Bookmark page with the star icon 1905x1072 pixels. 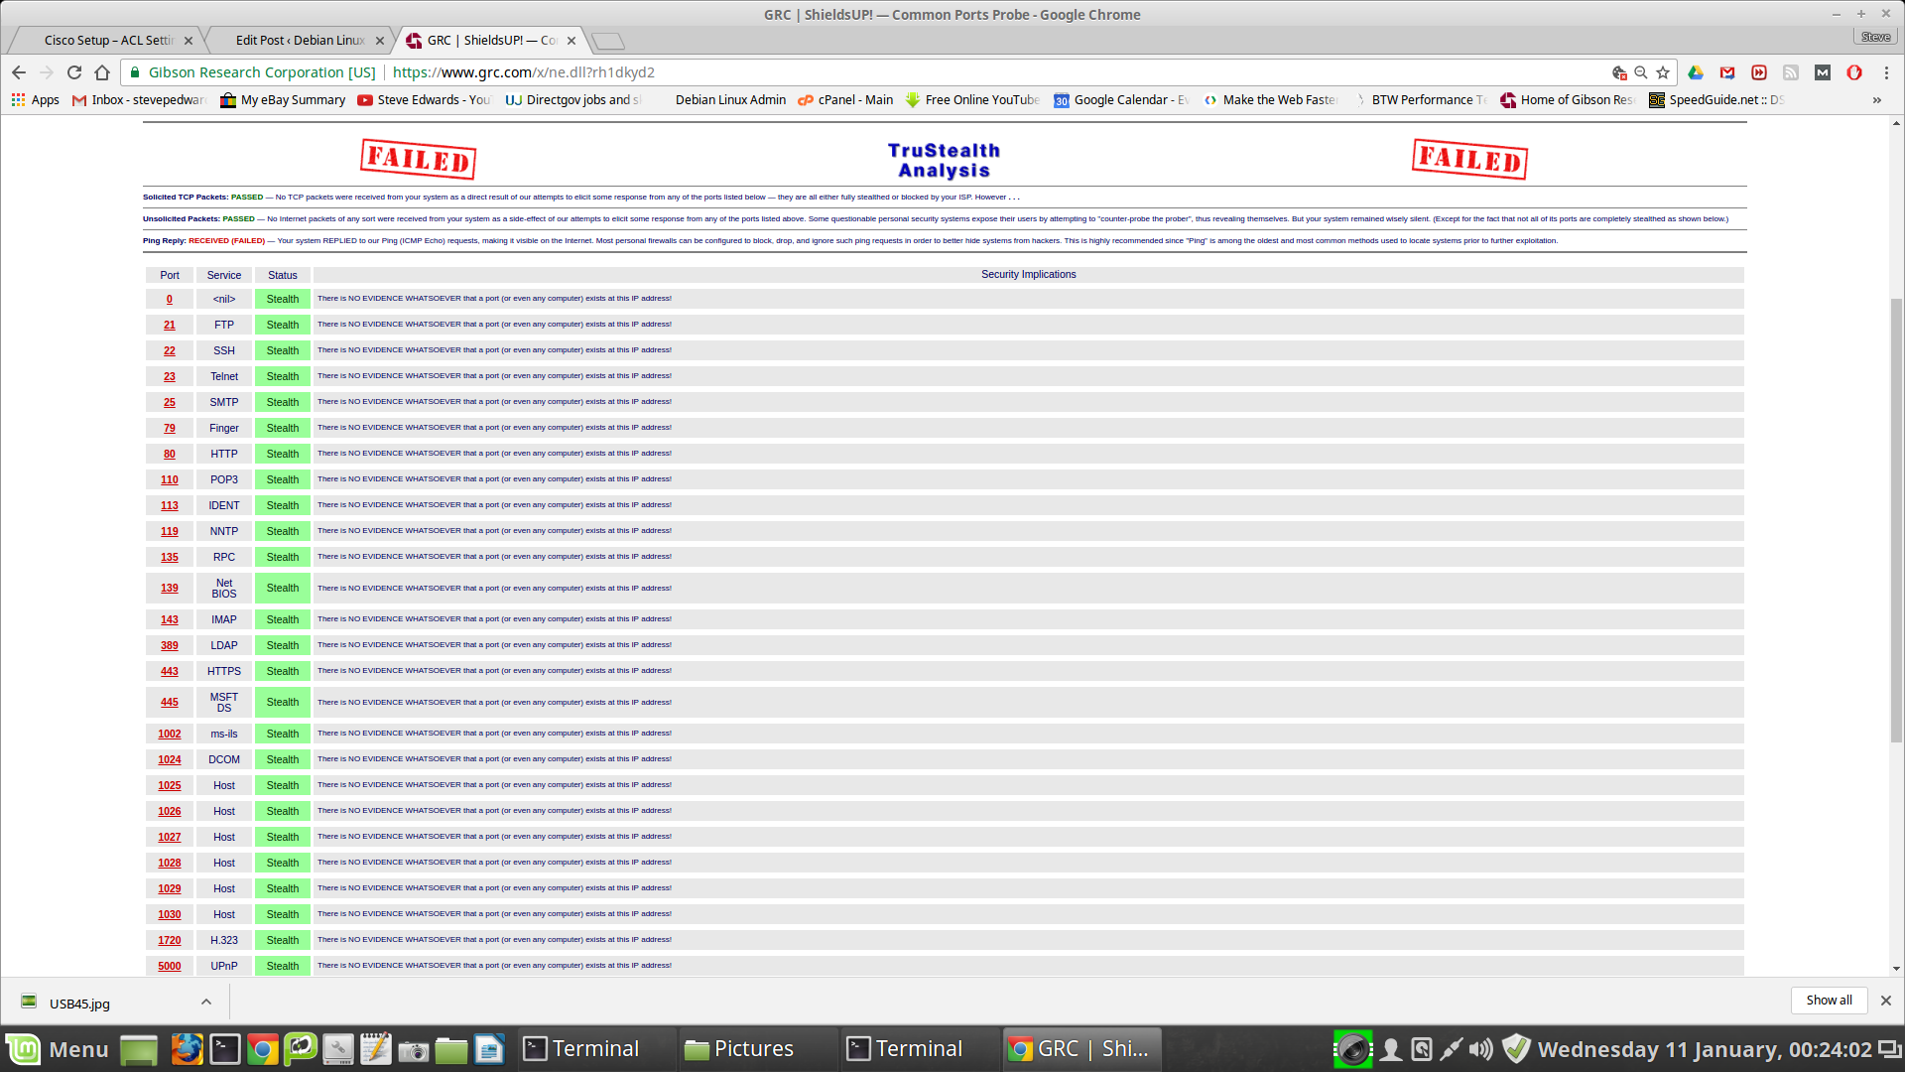1663,72
